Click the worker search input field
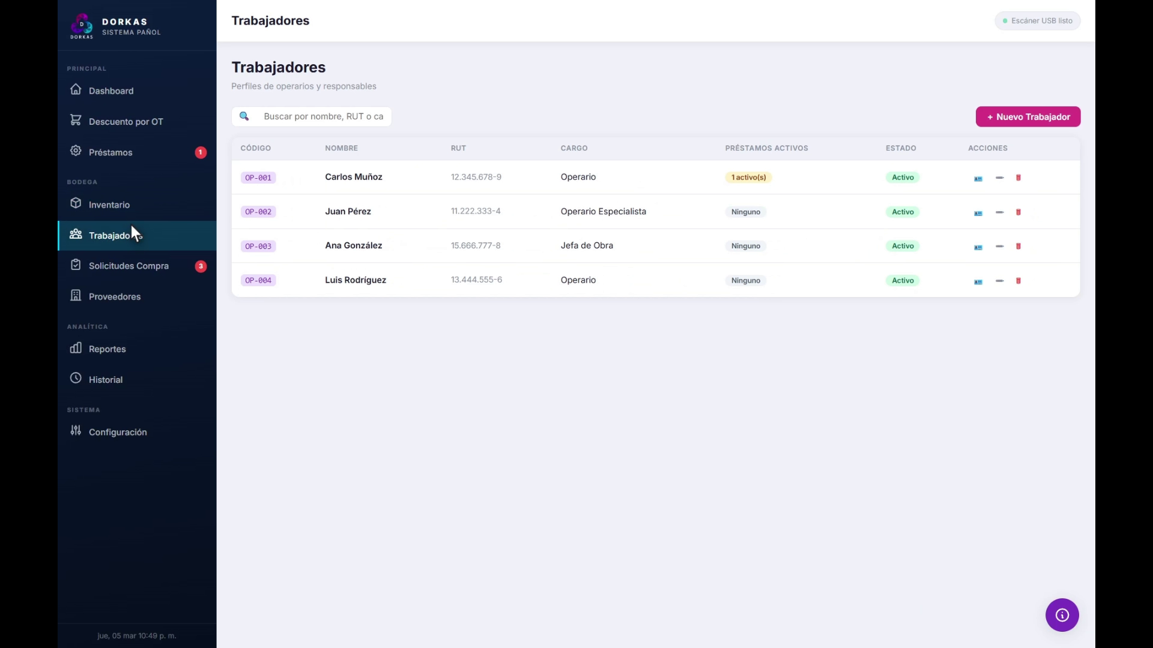Image resolution: width=1153 pixels, height=648 pixels. (323, 116)
